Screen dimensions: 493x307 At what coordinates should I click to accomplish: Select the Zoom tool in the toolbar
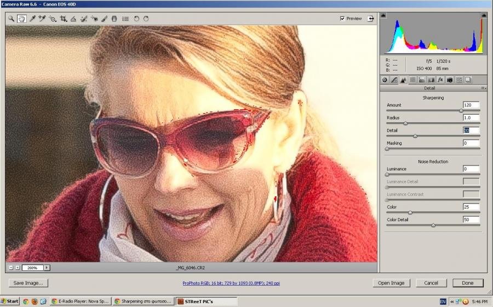tap(11, 19)
